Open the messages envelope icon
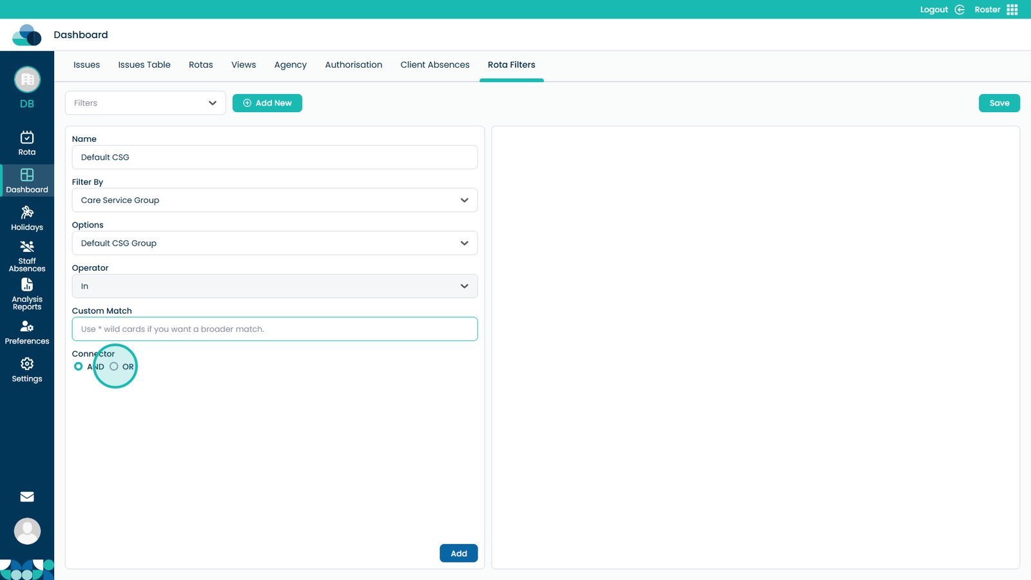1031x580 pixels. (27, 497)
